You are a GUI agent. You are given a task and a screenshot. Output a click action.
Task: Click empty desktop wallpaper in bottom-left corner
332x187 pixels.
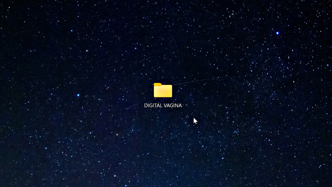[12, 177]
